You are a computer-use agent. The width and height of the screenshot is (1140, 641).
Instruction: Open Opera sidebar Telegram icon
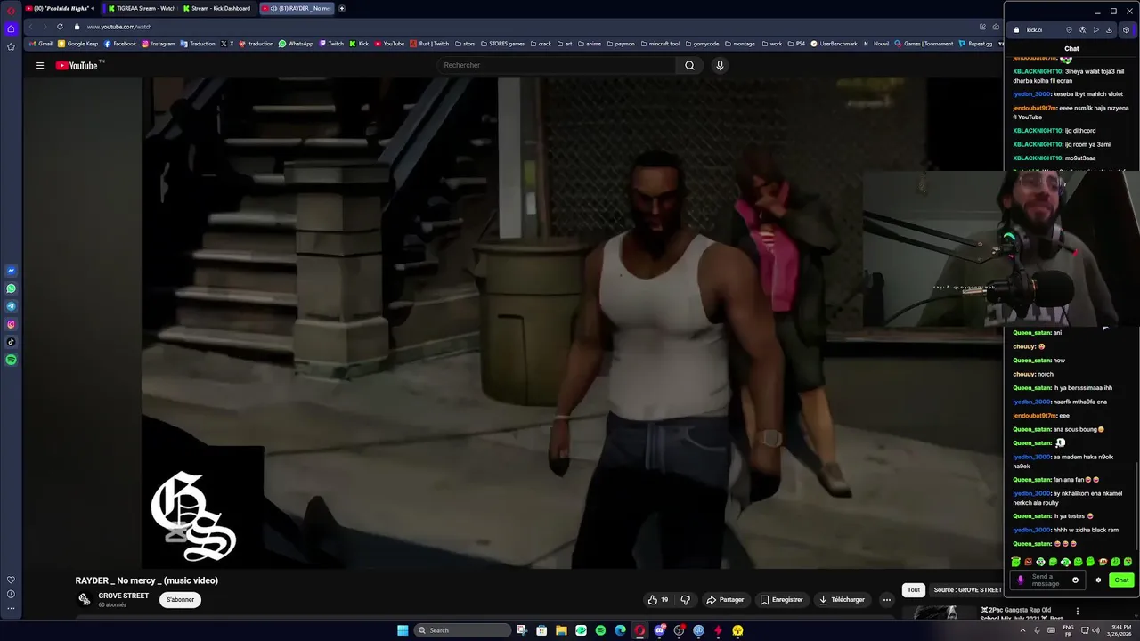[11, 306]
